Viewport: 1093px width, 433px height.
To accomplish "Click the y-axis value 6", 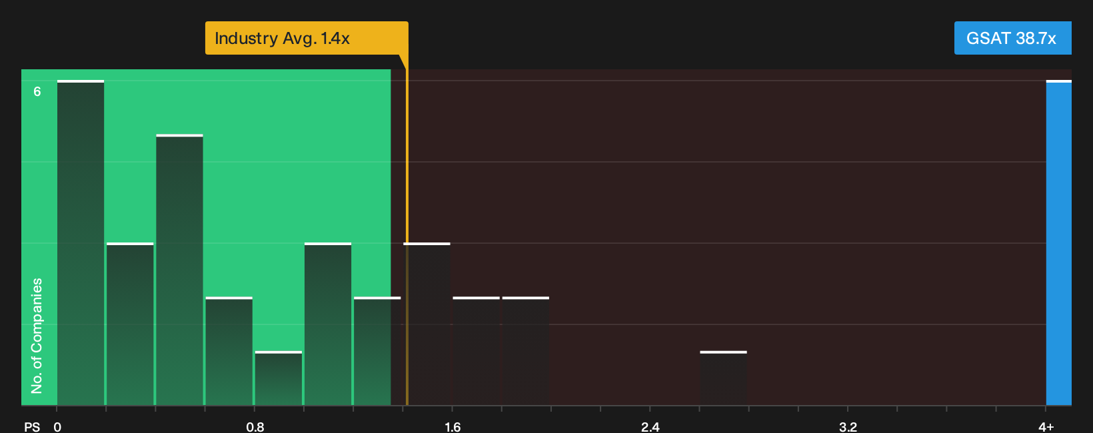I will pos(37,91).
